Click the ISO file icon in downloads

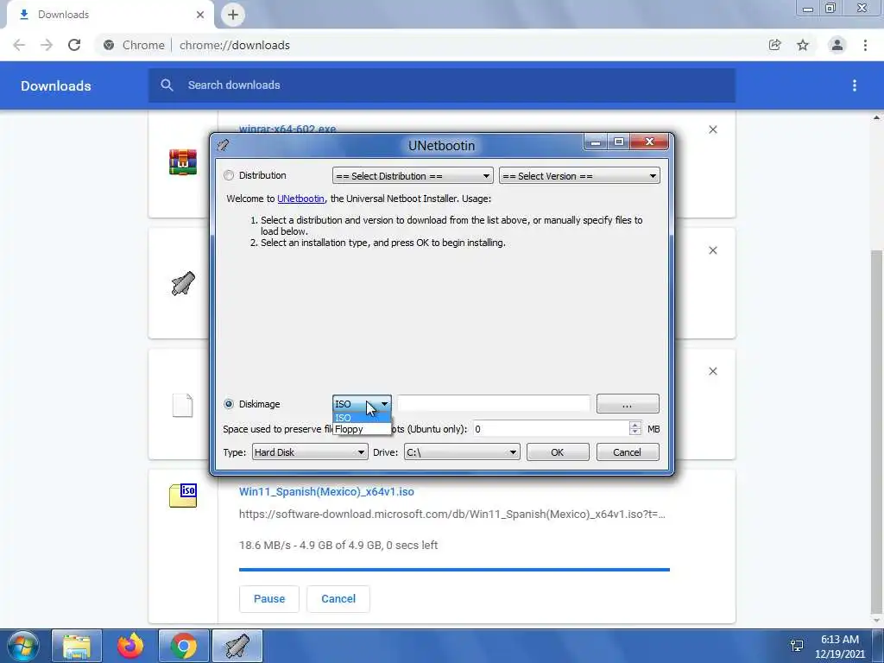[x=183, y=496]
